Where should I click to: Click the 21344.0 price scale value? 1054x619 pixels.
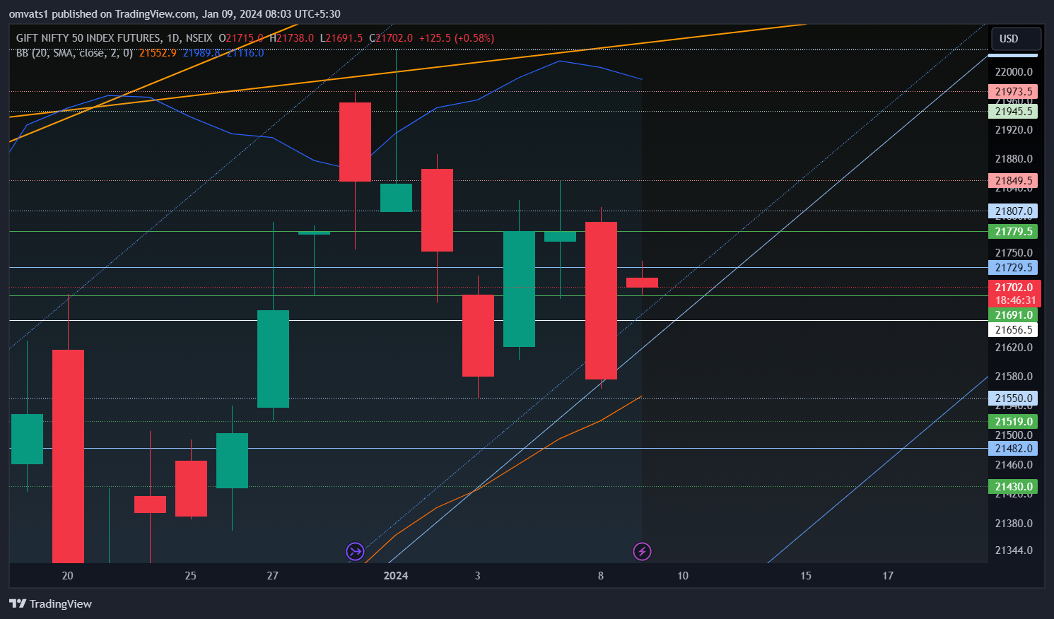pos(1014,550)
